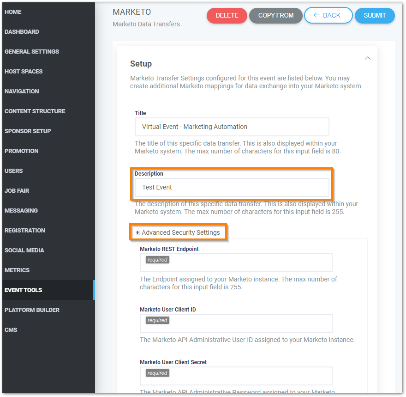Click the Copy From button

[276, 16]
